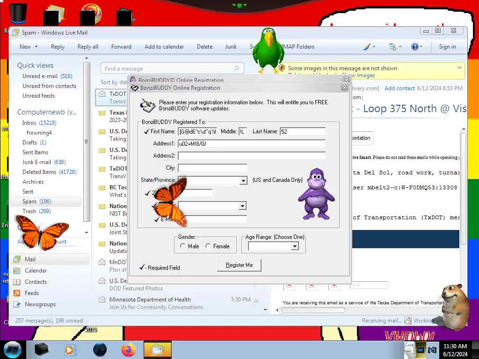Screen dimensions: 479x359
Task: Expand the image warning bar chevron
Action: click(x=459, y=68)
